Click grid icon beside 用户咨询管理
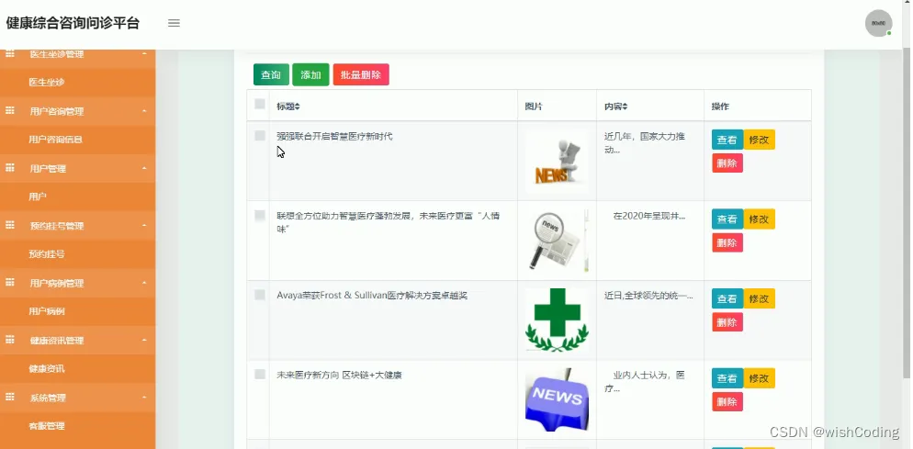Image resolution: width=913 pixels, height=449 pixels. (x=10, y=111)
